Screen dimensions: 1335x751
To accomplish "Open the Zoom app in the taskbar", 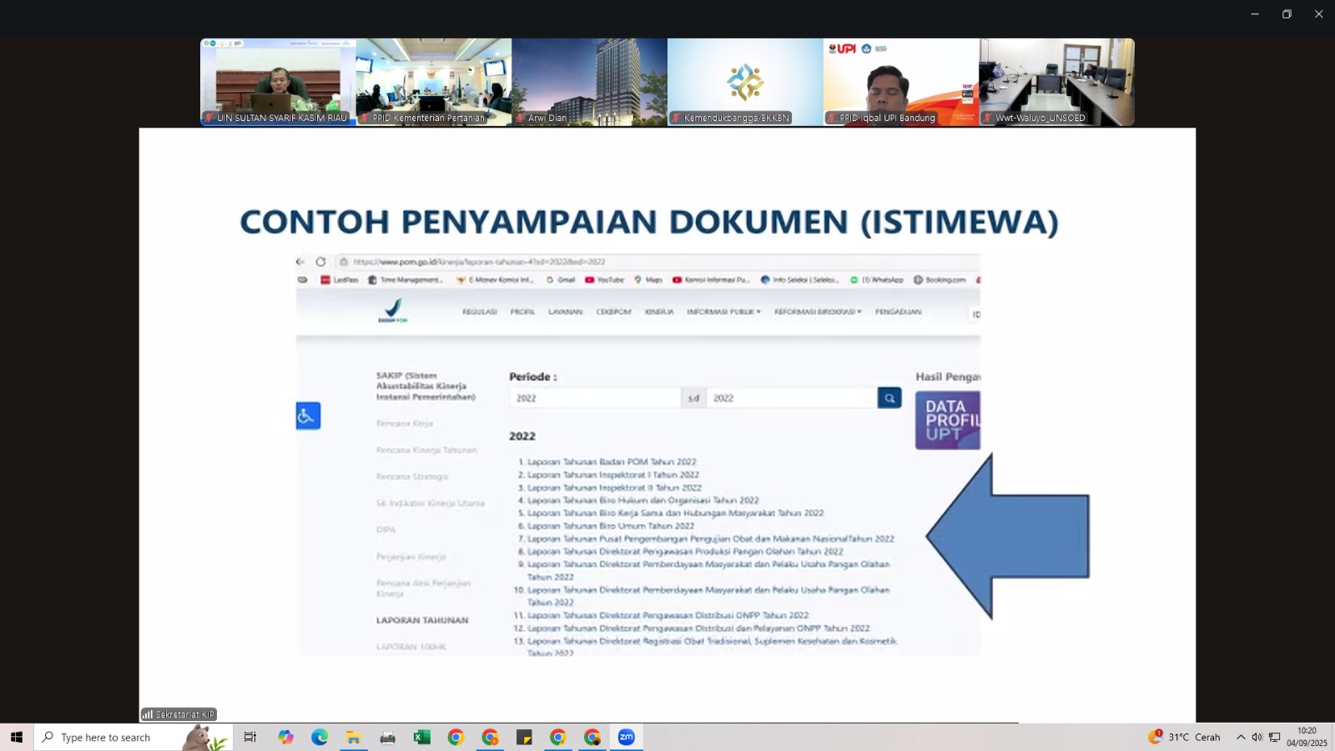I will 626,738.
